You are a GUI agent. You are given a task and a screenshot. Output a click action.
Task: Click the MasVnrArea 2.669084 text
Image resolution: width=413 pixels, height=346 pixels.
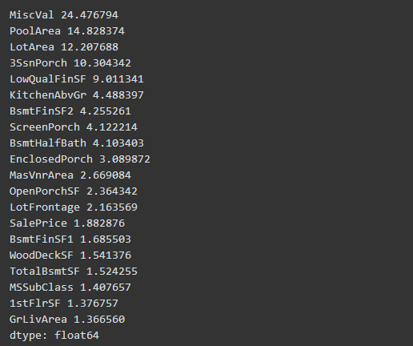70,175
